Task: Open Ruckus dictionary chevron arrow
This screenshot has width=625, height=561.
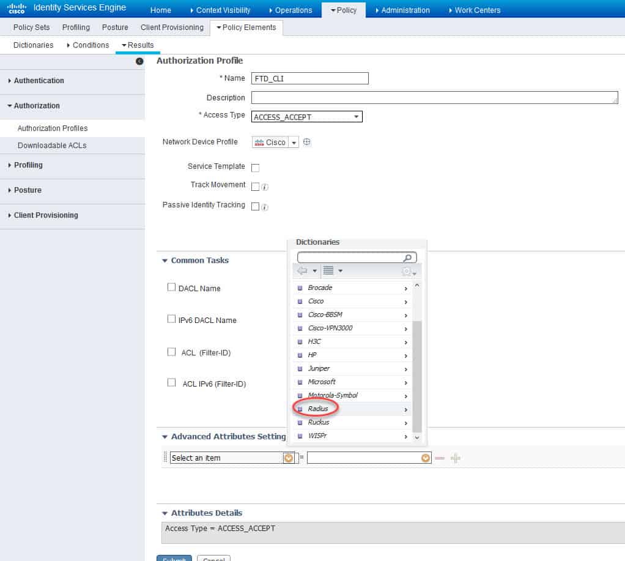Action: (x=406, y=423)
